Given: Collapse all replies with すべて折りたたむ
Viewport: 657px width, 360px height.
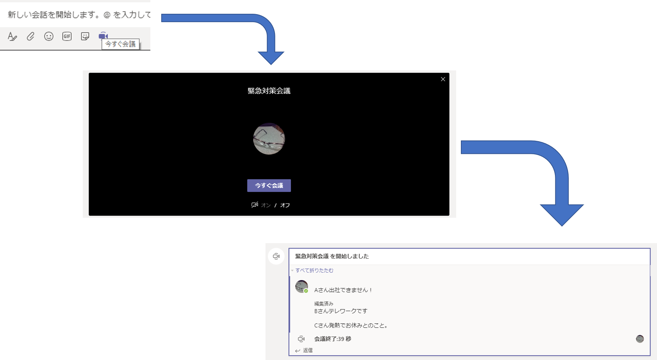Looking at the screenshot, I should click(313, 270).
